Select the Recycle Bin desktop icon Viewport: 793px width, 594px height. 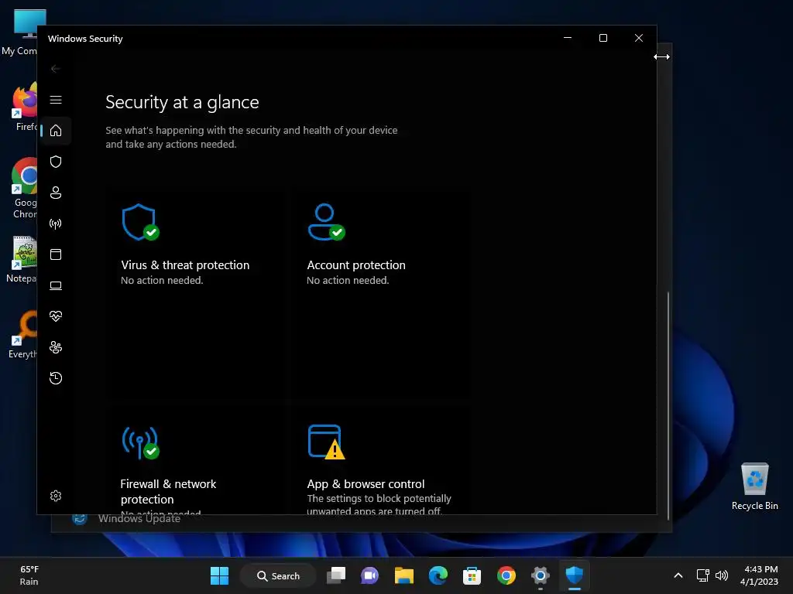754,487
